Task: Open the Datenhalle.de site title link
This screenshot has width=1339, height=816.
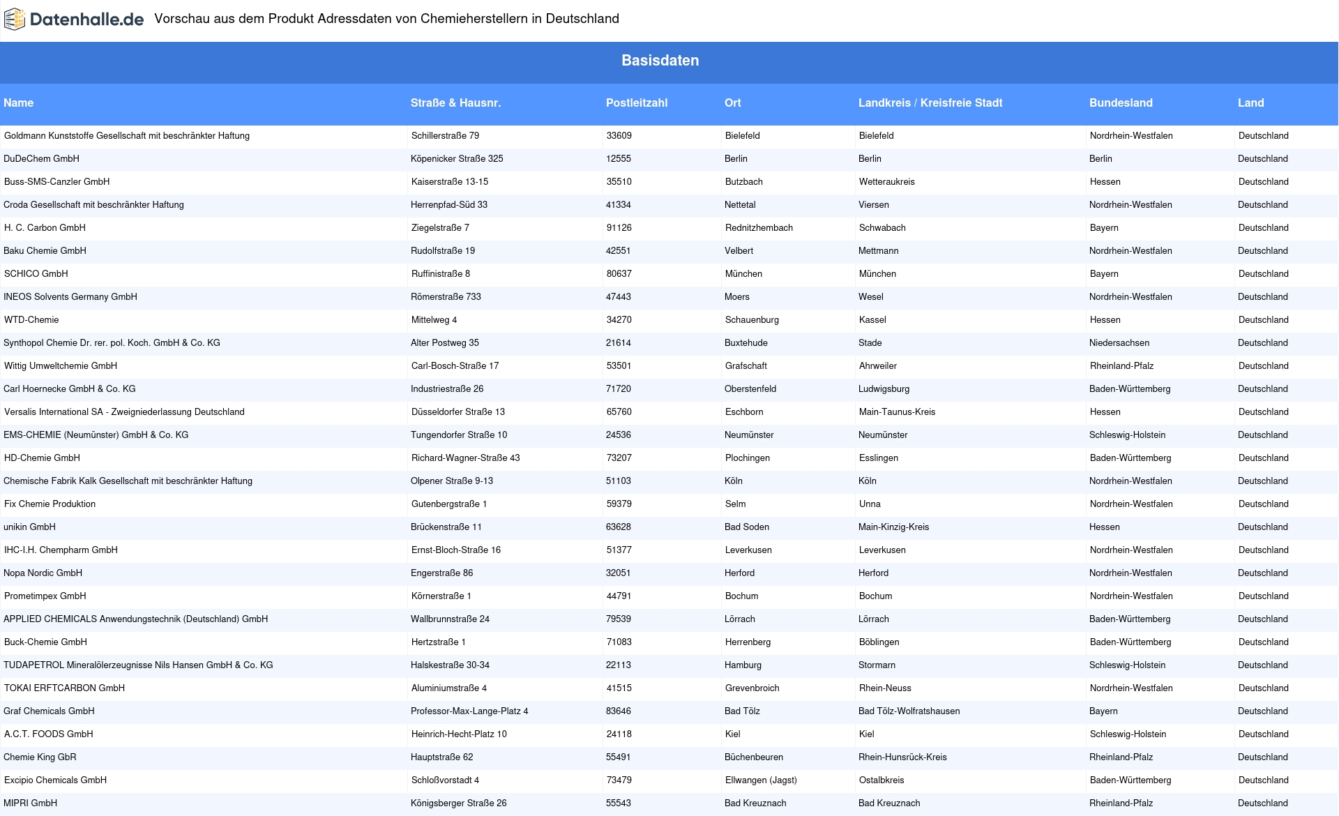Action: (87, 20)
